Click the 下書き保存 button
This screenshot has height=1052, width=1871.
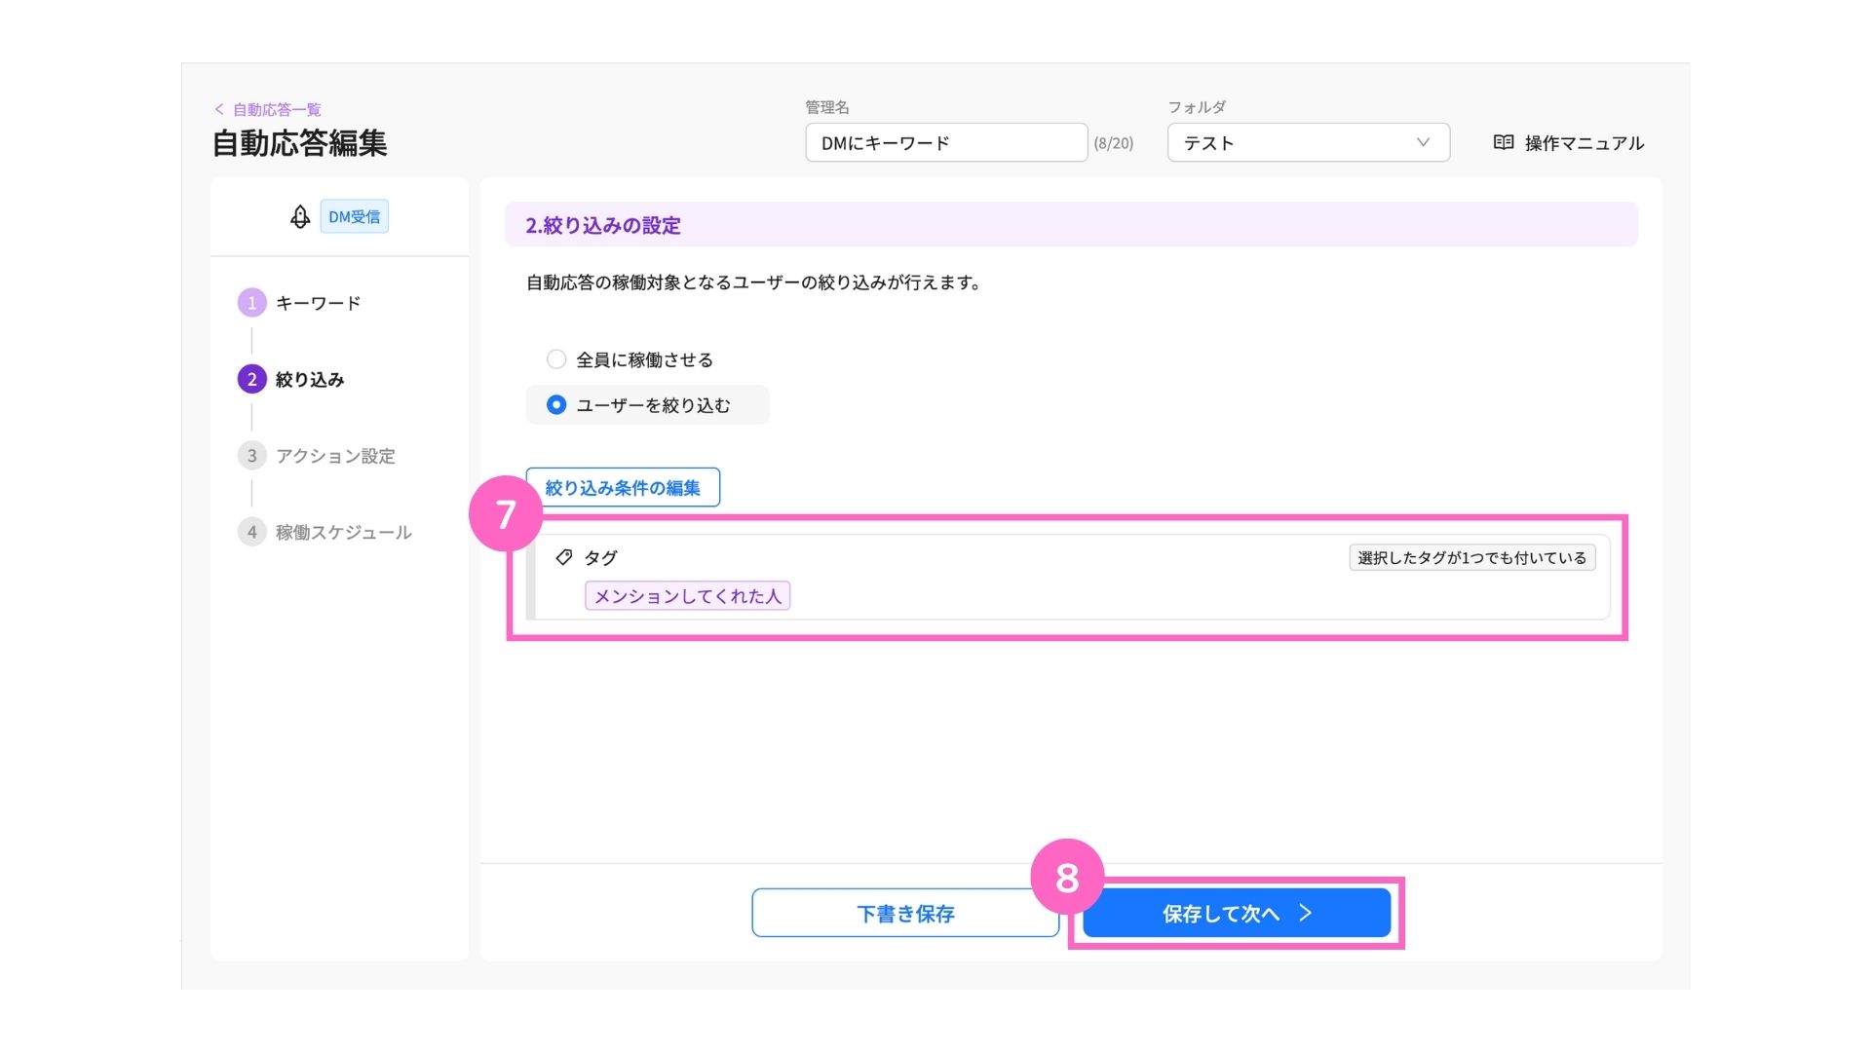(905, 913)
